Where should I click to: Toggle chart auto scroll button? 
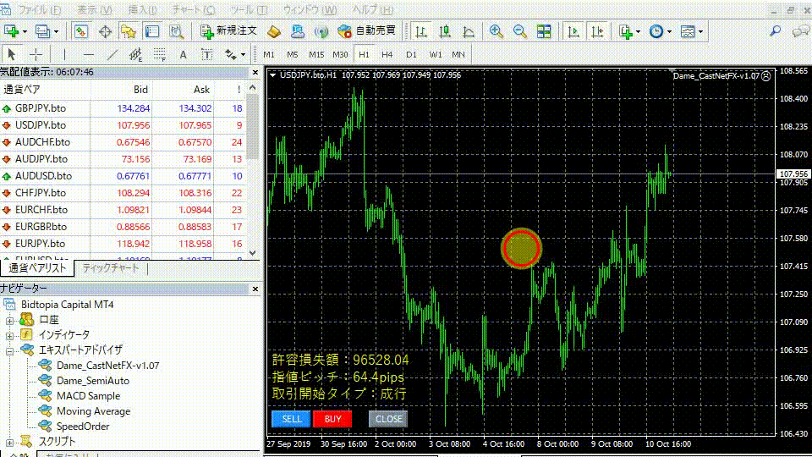(573, 31)
